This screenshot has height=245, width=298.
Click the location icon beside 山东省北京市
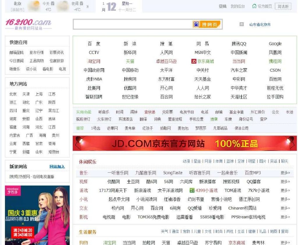(x=242, y=24)
